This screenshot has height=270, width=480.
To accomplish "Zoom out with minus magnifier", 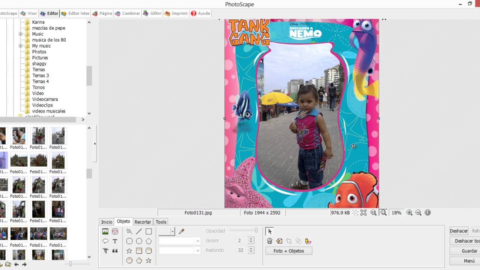I will click(x=418, y=213).
